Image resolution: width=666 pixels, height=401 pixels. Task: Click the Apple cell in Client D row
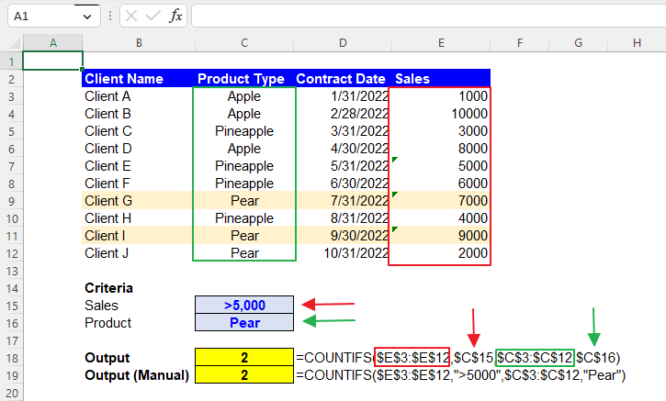(x=244, y=149)
